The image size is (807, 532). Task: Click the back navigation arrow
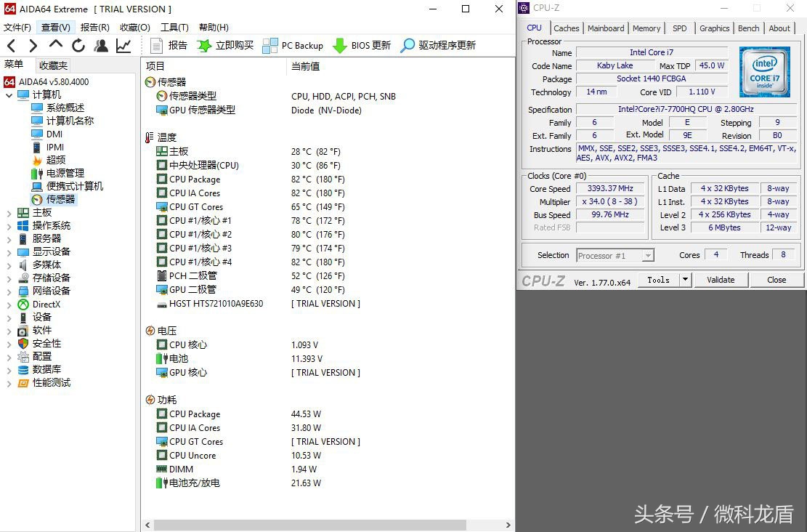click(x=10, y=45)
